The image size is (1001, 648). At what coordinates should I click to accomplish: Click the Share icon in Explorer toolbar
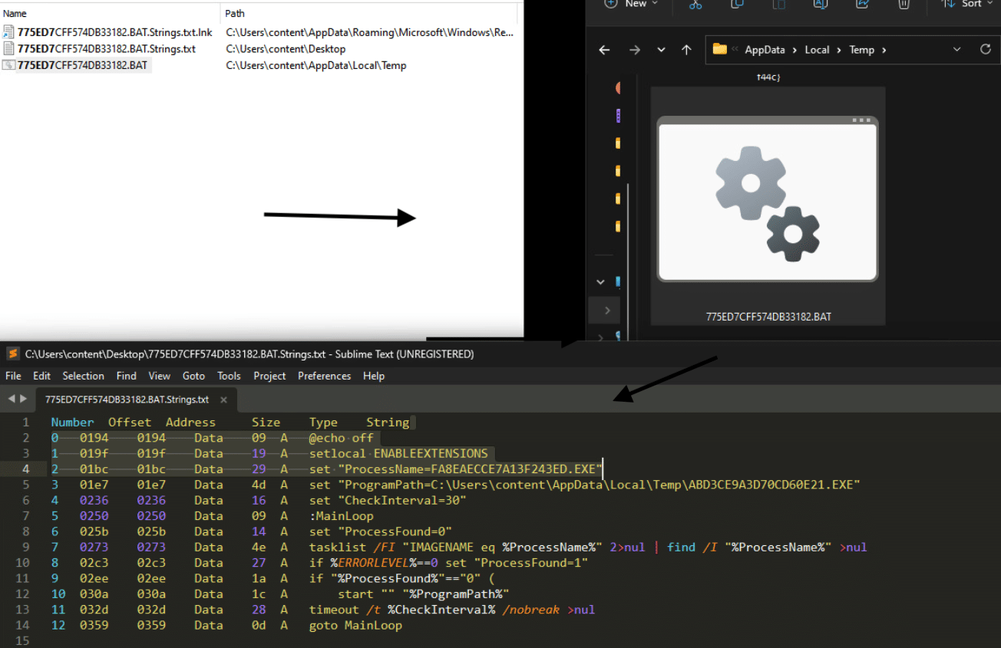coord(862,4)
